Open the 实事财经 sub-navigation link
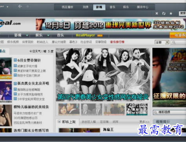 coord(101,42)
